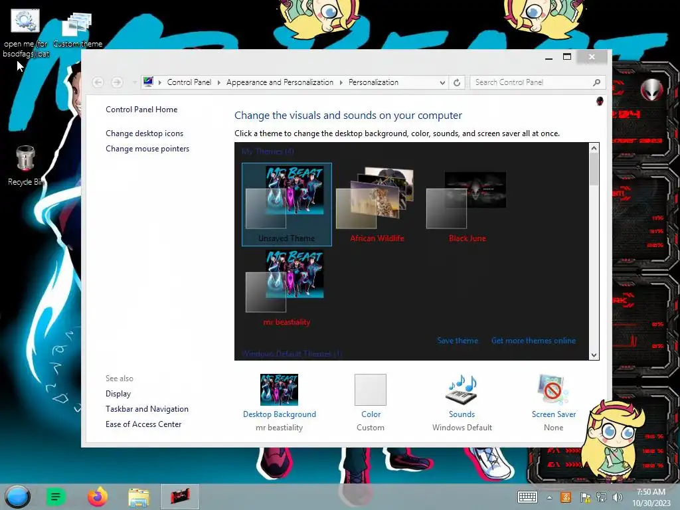Open the Screen Saver icon
Screen dimensions: 680x510
[553, 389]
